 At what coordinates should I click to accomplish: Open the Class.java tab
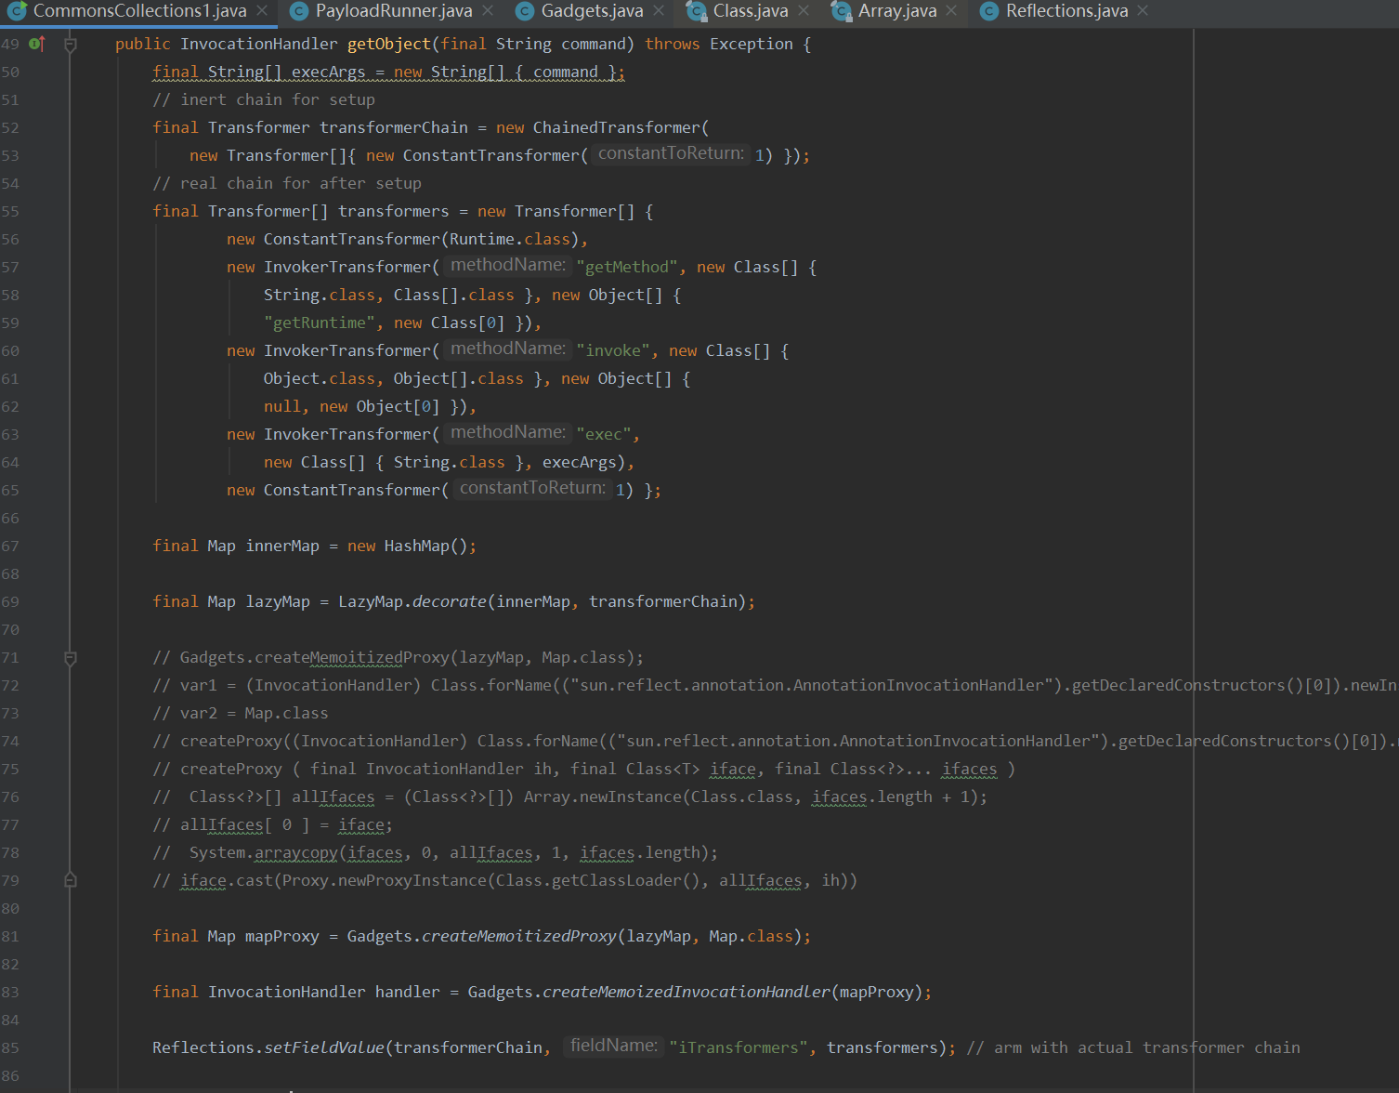(x=751, y=11)
